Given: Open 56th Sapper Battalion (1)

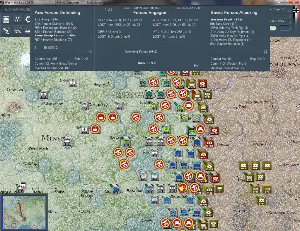Looking at the screenshot, I should (x=227, y=44).
